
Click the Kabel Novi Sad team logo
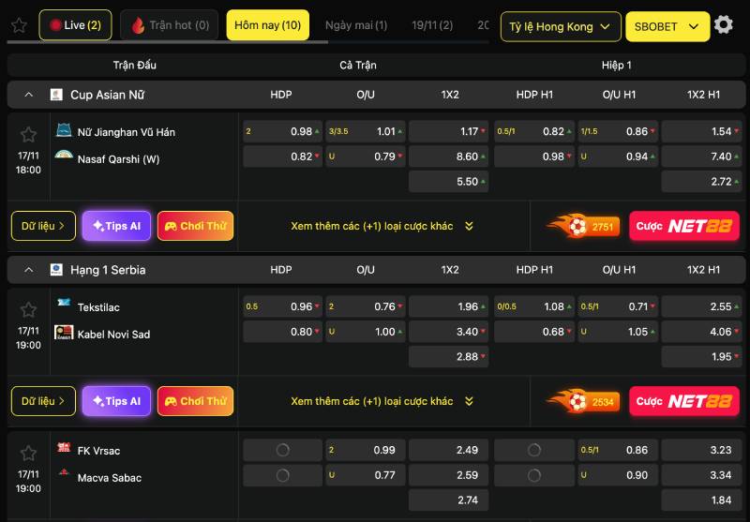pos(64,333)
